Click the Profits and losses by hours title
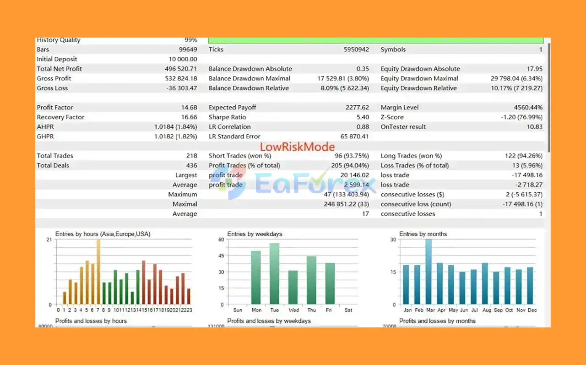Viewport: 586px width, 365px height. coord(91,321)
